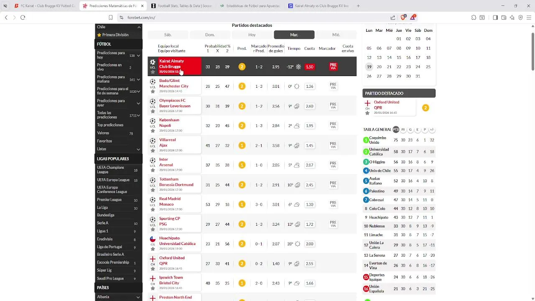Favorite the Kairat Almaty match star
535x301 pixels.
click(x=153, y=72)
